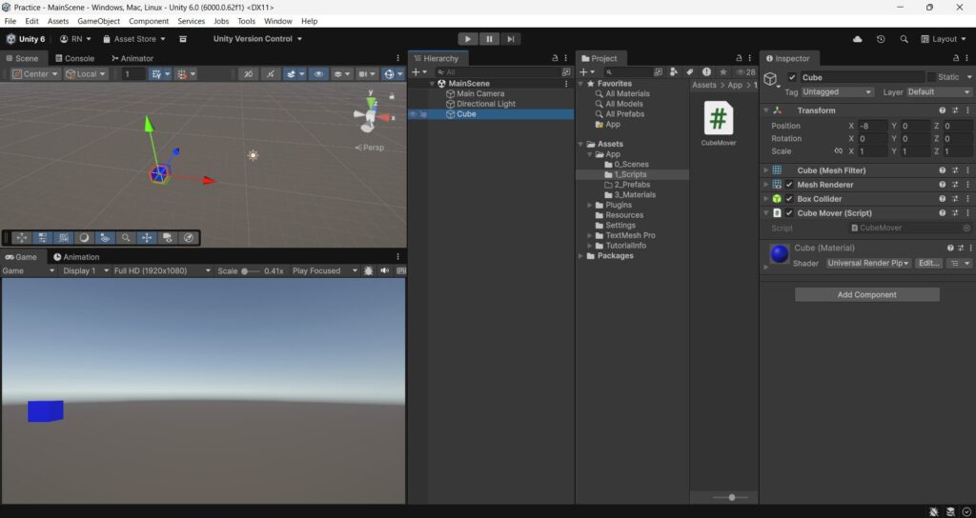Screen dimensions: 976x518
Task: Click the Add Component button
Action: click(866, 295)
